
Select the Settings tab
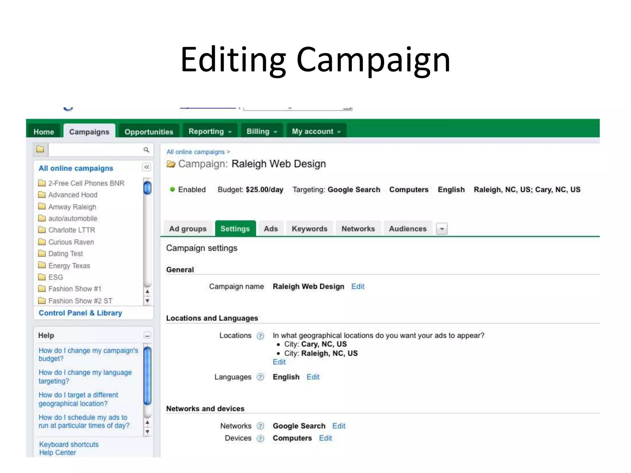(x=235, y=228)
